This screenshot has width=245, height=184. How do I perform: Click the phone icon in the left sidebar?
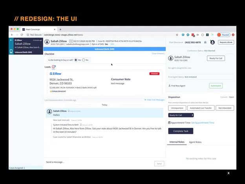(x=11, y=52)
